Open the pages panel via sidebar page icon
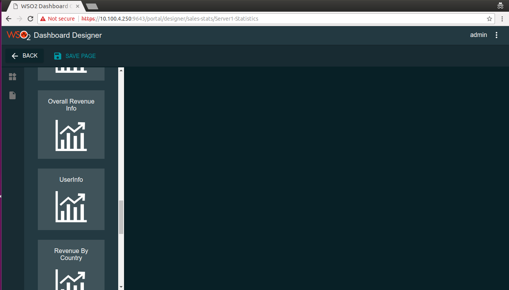The height and width of the screenshot is (290, 509). 12,95
